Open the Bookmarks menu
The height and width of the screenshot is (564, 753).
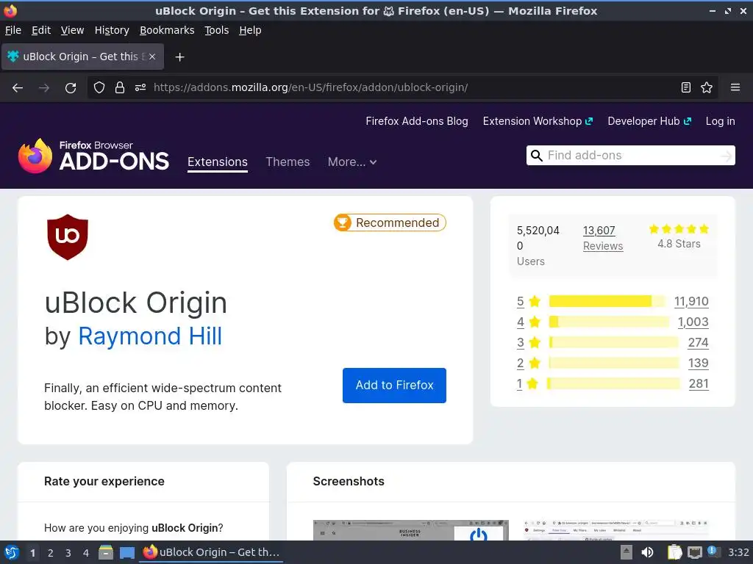tap(167, 30)
